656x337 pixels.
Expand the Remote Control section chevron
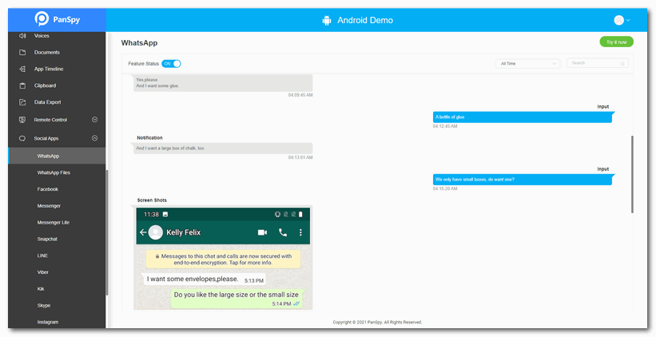(94, 120)
